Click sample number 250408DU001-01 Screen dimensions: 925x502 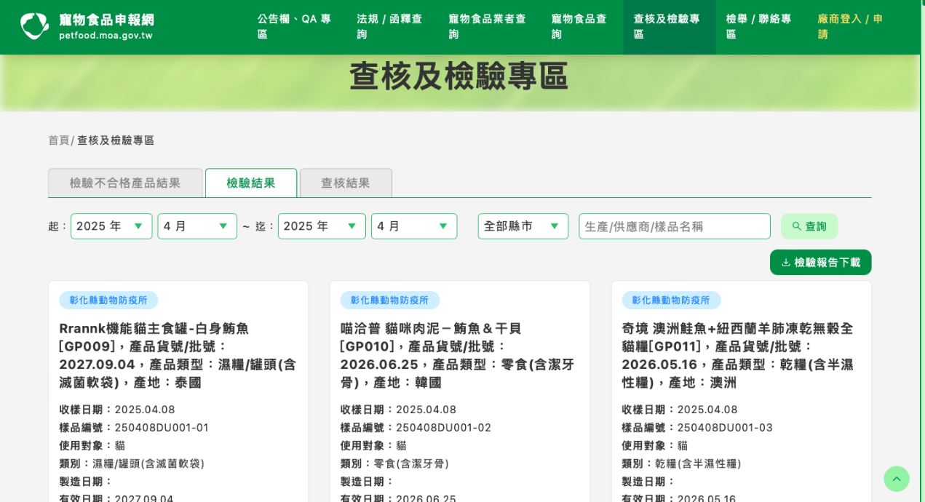pos(162,427)
